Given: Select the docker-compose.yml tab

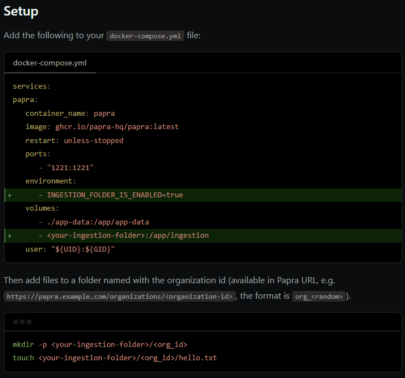Looking at the screenshot, I should click(50, 63).
